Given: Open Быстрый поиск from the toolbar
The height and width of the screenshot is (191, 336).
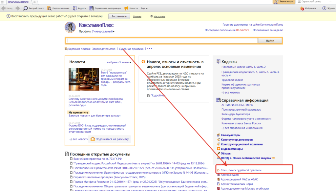Looking at the screenshot, I should click(33, 8).
